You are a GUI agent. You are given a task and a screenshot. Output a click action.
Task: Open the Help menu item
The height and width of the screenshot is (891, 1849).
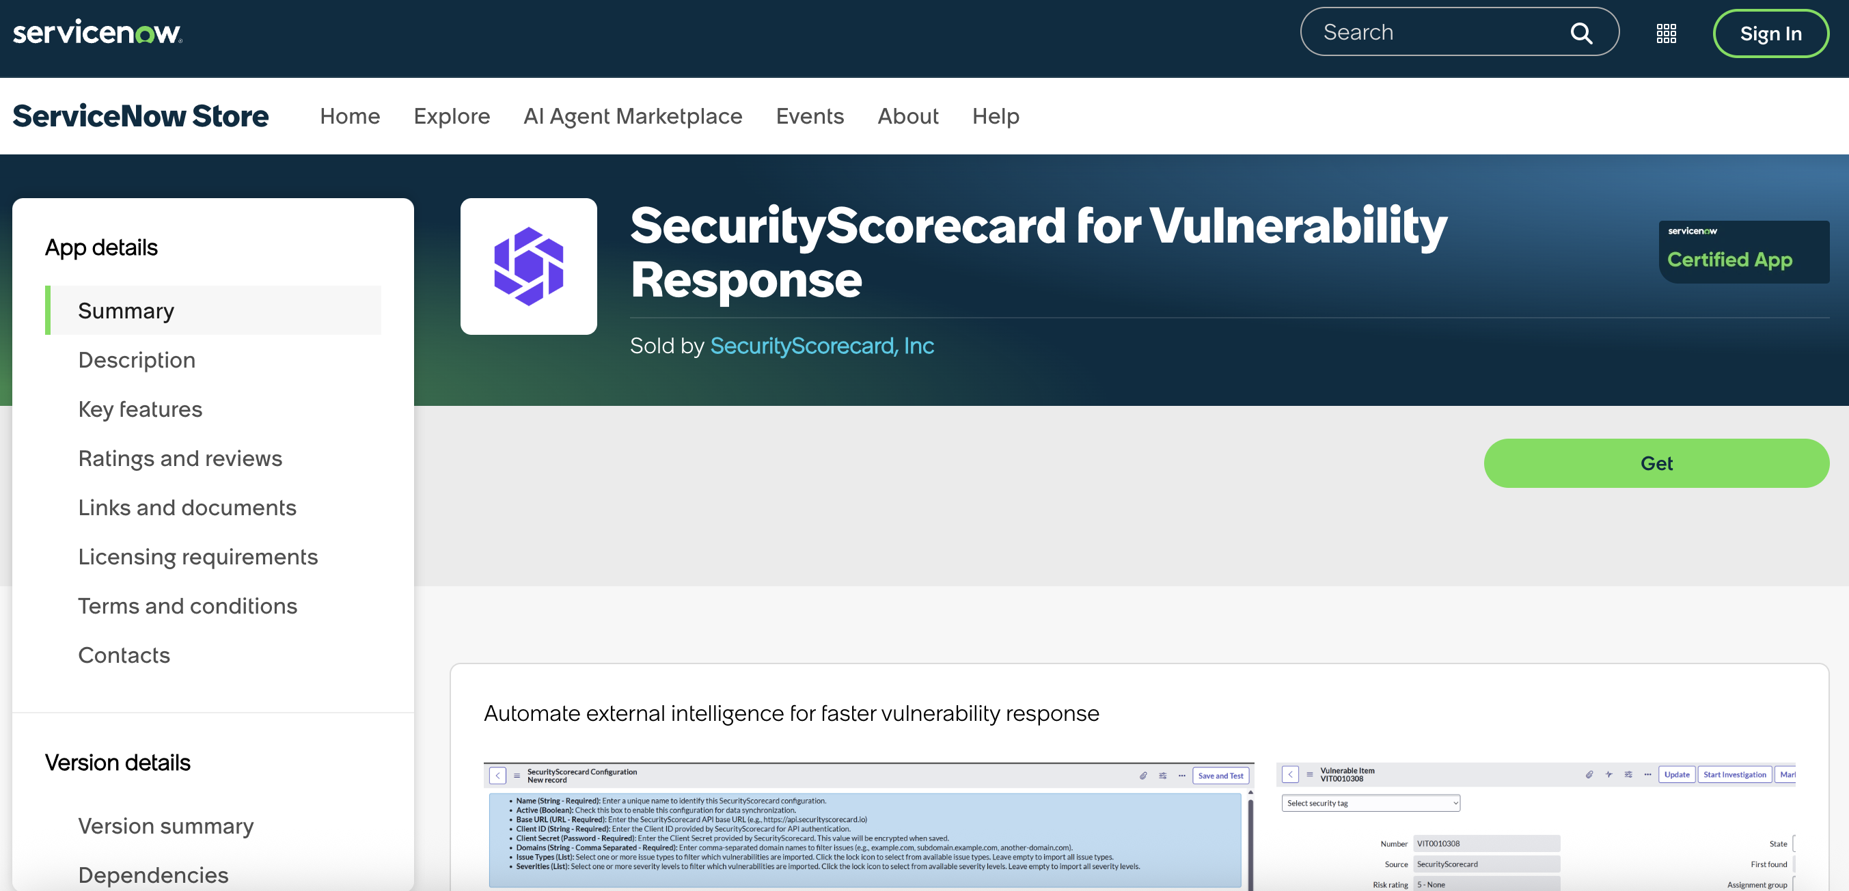click(x=996, y=116)
